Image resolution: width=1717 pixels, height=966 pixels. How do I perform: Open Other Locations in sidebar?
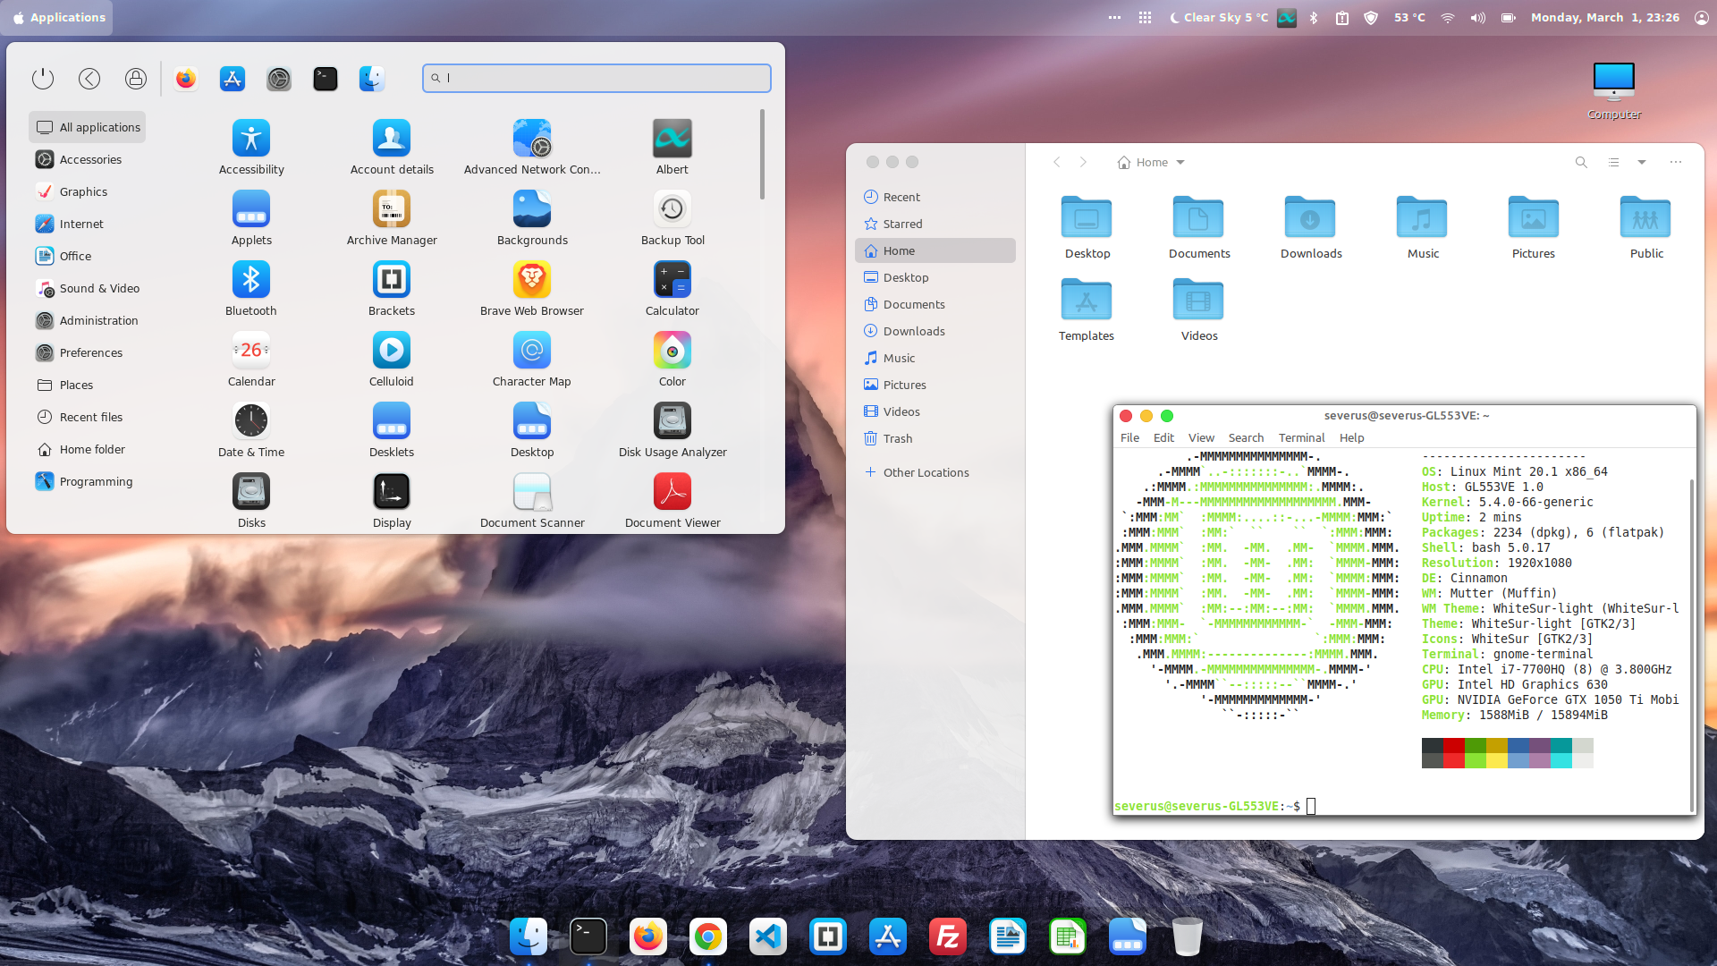pos(926,472)
